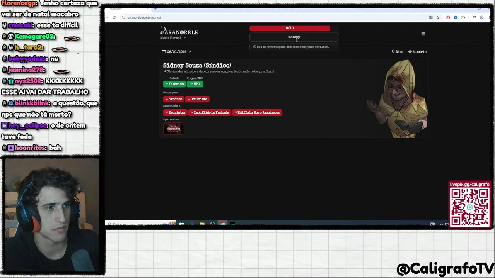Open the 06/01/2026 date selector
Viewport: 495px width, 278px height.
[177, 51]
